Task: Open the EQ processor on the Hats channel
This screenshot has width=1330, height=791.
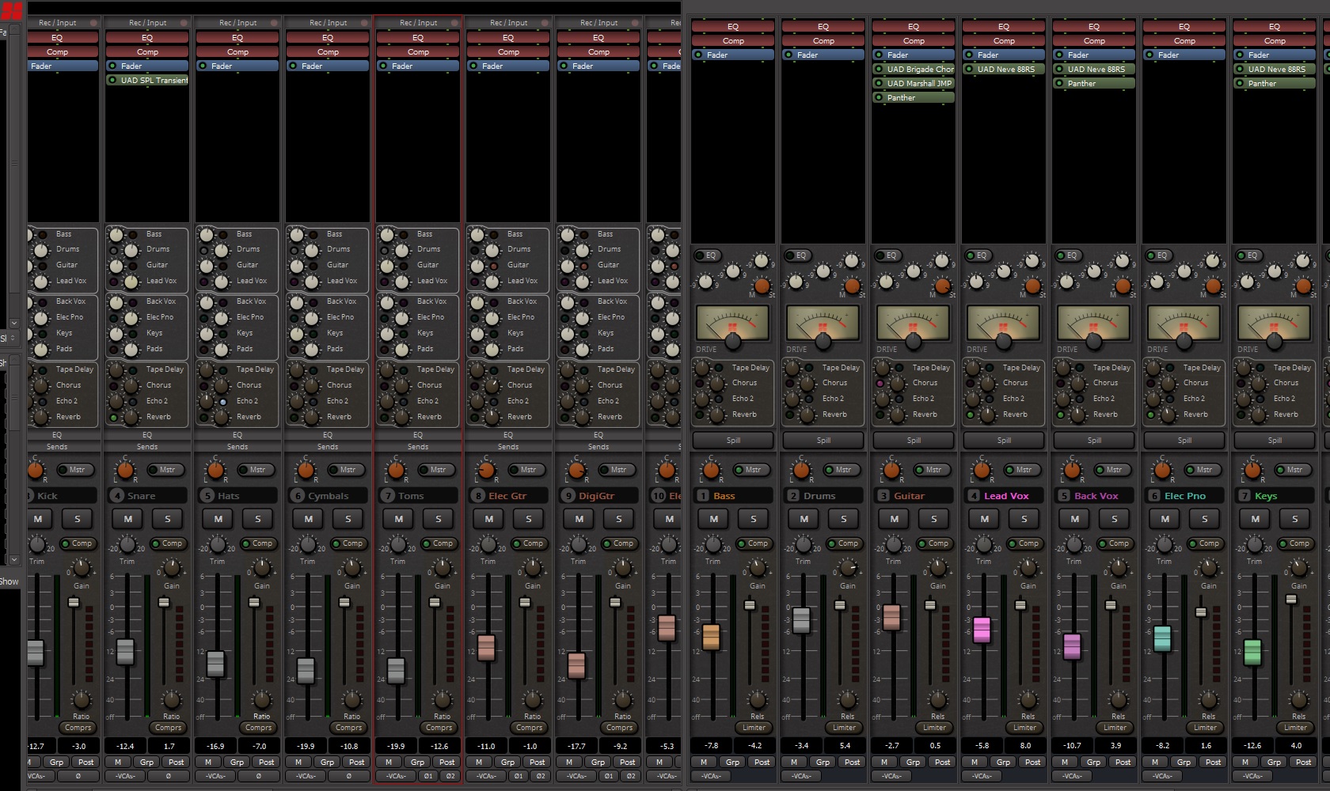Action: pyautogui.click(x=237, y=37)
